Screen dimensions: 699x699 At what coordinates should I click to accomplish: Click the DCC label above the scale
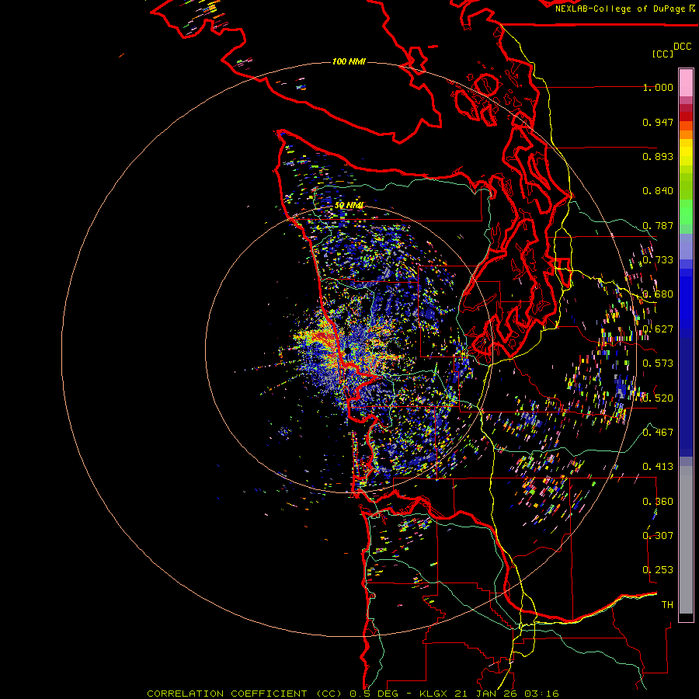[683, 47]
